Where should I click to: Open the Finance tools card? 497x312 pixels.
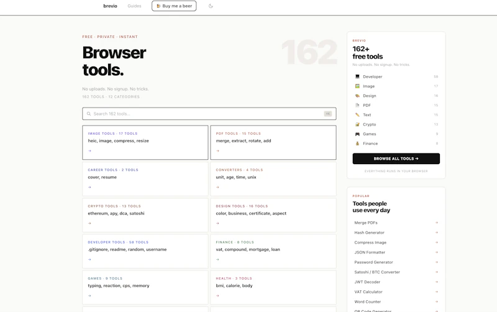coord(273,251)
